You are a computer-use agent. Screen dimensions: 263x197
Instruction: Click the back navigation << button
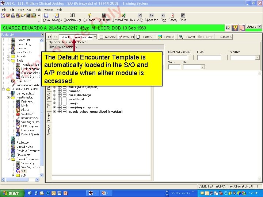pyautogui.click(x=49, y=37)
